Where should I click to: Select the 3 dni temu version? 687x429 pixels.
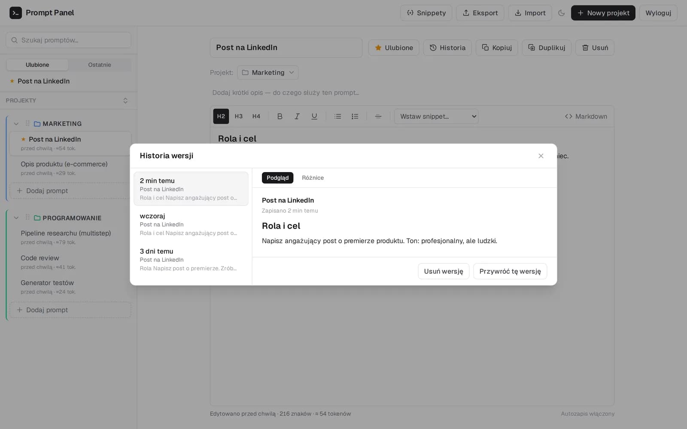pos(191,259)
